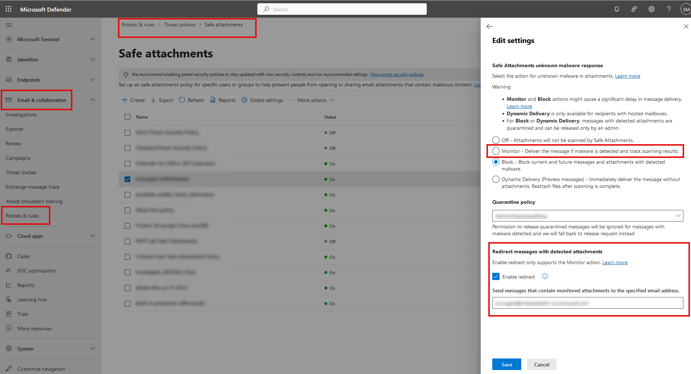Collapse the navigation hamburger menu
This screenshot has width=691, height=374.
point(9,25)
